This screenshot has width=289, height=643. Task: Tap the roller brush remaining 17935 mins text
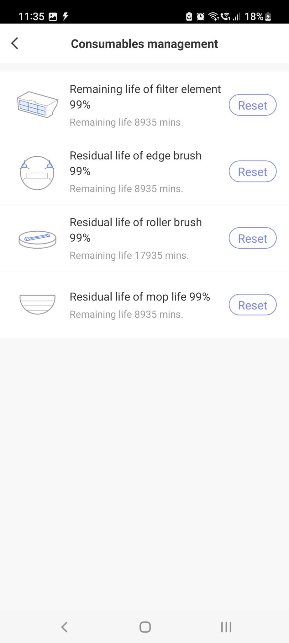coord(129,255)
